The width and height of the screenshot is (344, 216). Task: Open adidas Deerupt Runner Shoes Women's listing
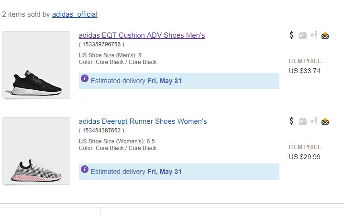(x=143, y=121)
